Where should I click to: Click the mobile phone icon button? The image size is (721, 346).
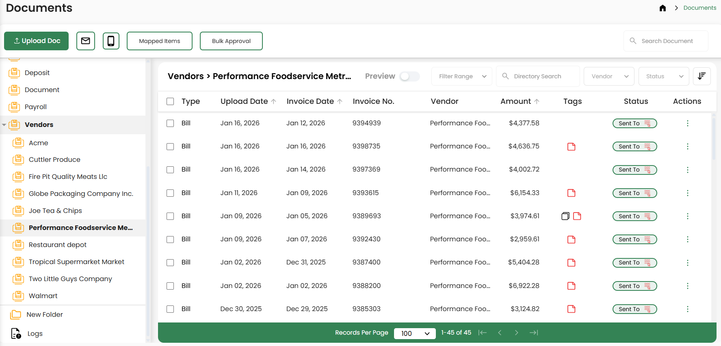[111, 41]
